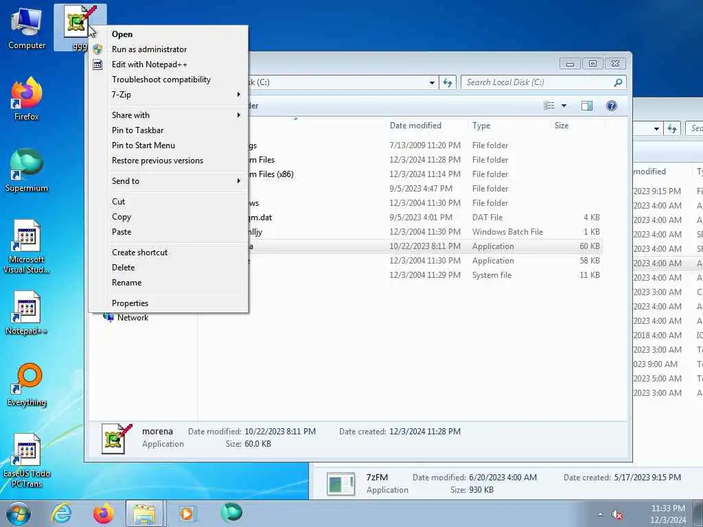Click Refresh button beside the Local Disk address bar
This screenshot has width=703, height=527.
coord(448,82)
